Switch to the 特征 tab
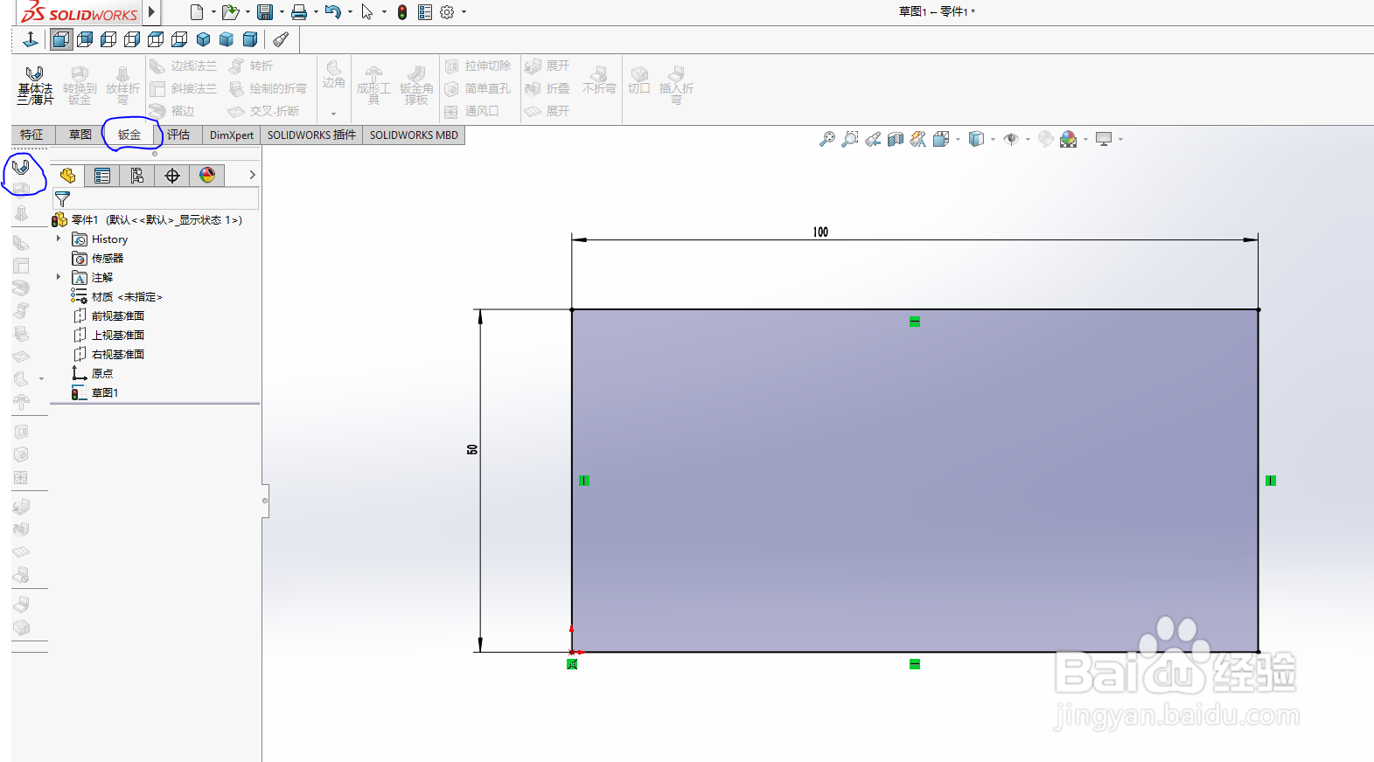Image resolution: width=1374 pixels, height=762 pixels. [32, 135]
